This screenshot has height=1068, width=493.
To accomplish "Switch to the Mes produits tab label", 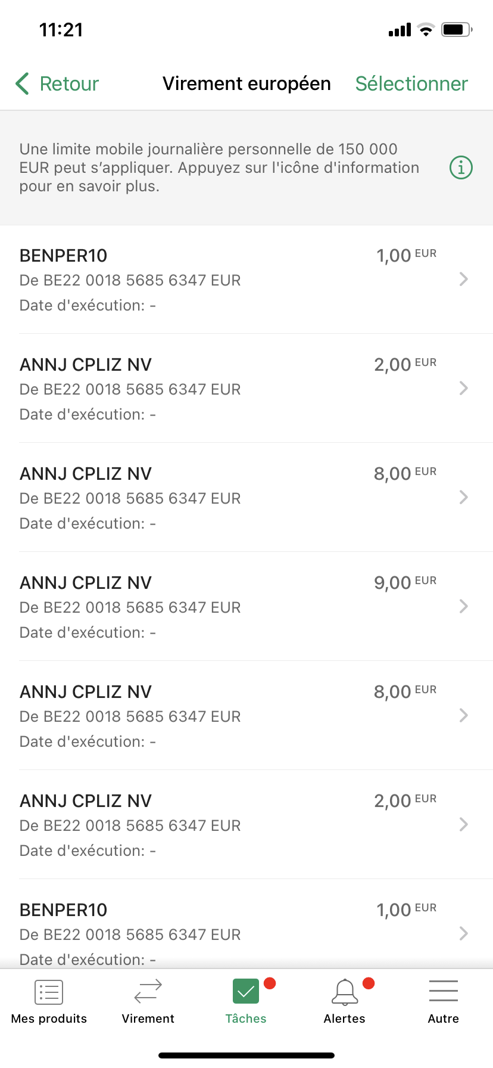I will tap(49, 1019).
